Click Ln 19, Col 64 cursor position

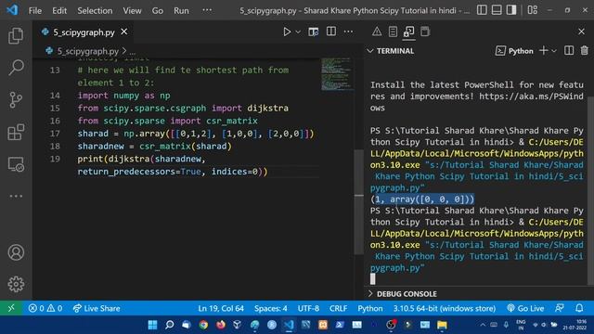[x=221, y=308]
